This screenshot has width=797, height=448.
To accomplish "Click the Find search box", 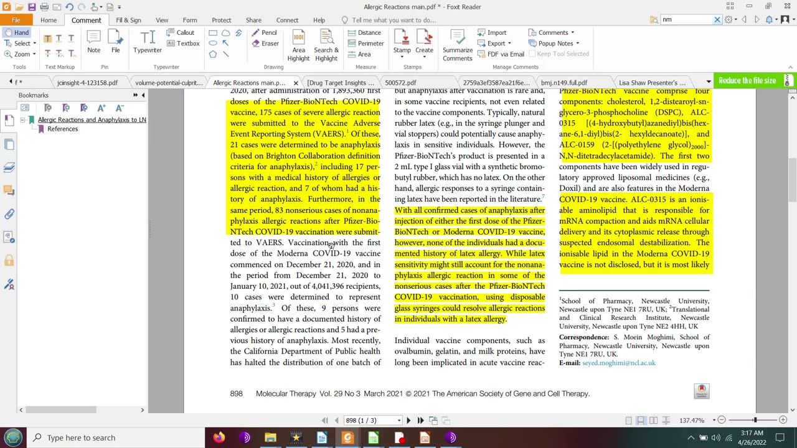I will click(x=686, y=20).
